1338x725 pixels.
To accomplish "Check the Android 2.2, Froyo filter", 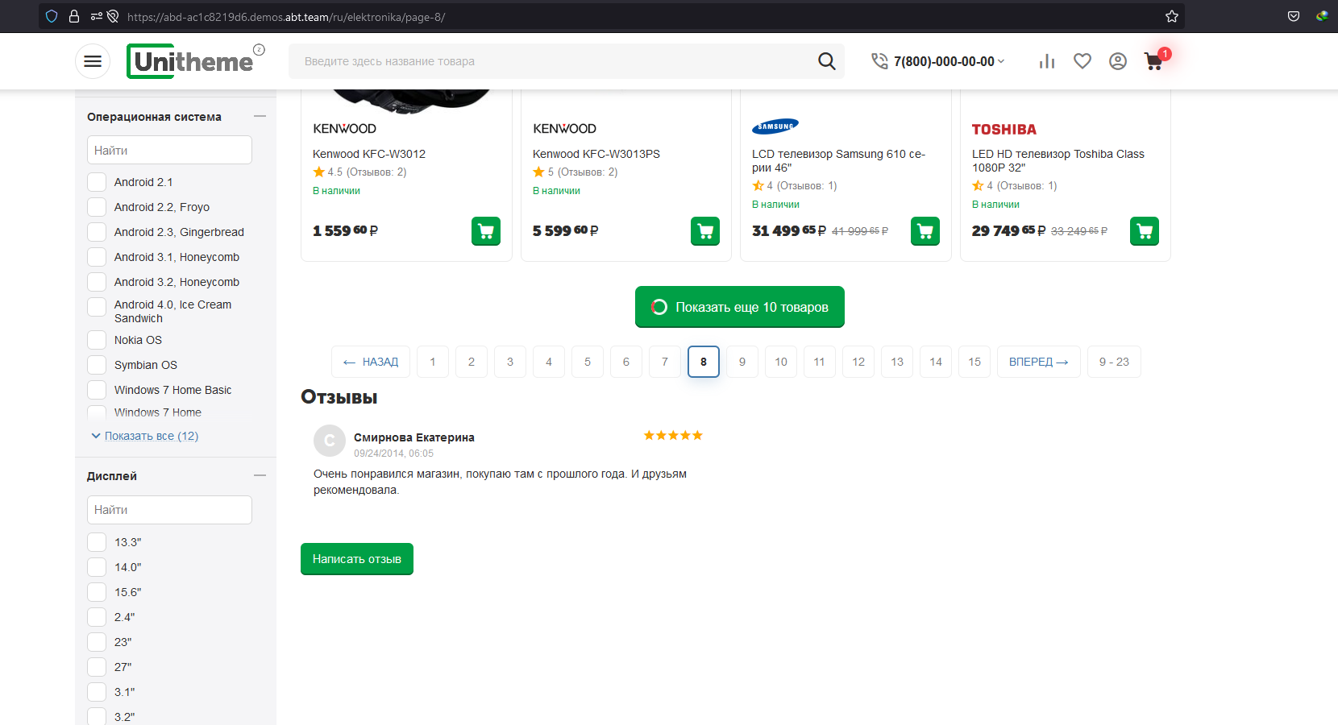I will (97, 207).
